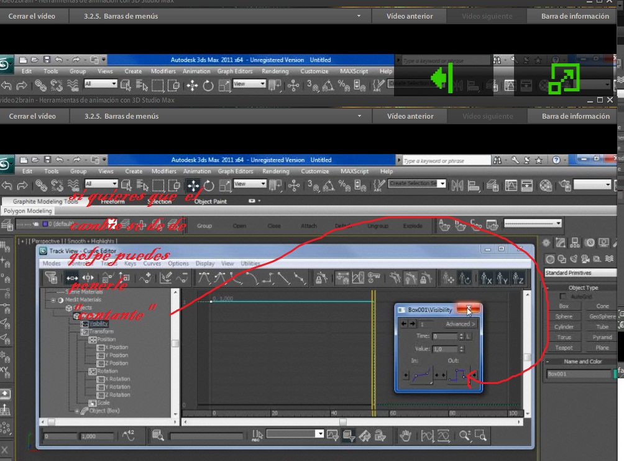
Task: Select the Draw Curves tool in Track View
Action: [x=166, y=278]
